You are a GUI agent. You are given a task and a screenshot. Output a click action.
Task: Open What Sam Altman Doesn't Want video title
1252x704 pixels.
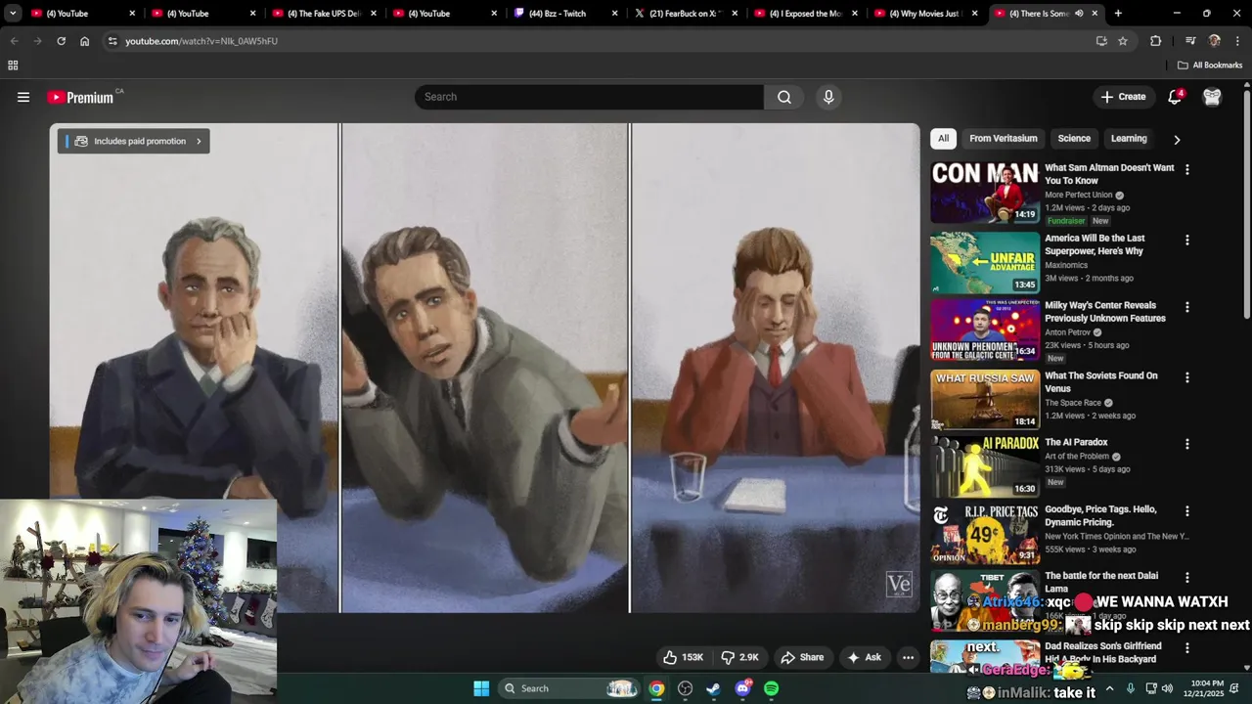click(x=1109, y=174)
